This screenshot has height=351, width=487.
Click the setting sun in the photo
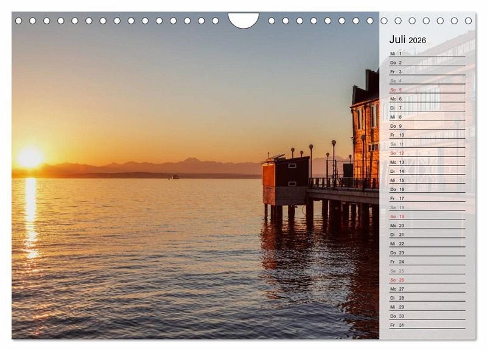point(29,158)
